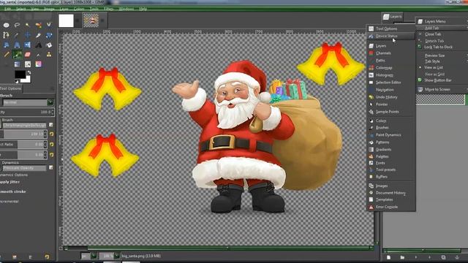Reset brush size with the yellow icon
This screenshot has width=468, height=263.
pyautogui.click(x=51, y=134)
